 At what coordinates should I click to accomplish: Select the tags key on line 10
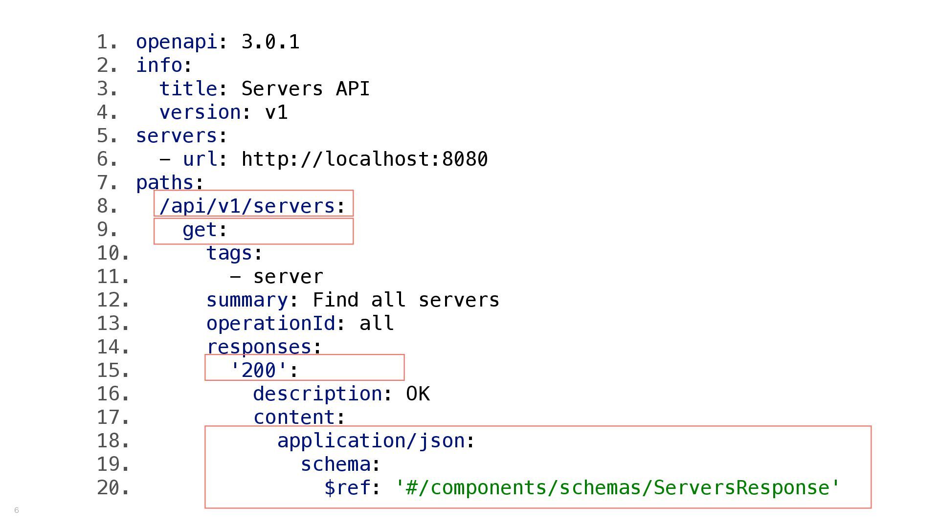point(229,253)
